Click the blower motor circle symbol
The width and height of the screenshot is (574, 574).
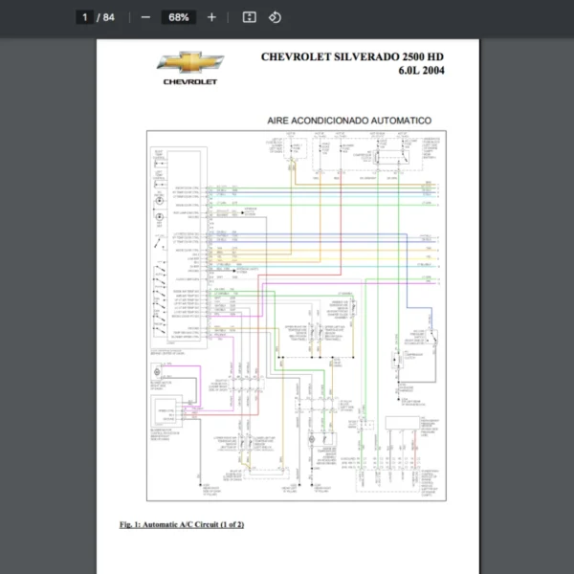pos(155,371)
